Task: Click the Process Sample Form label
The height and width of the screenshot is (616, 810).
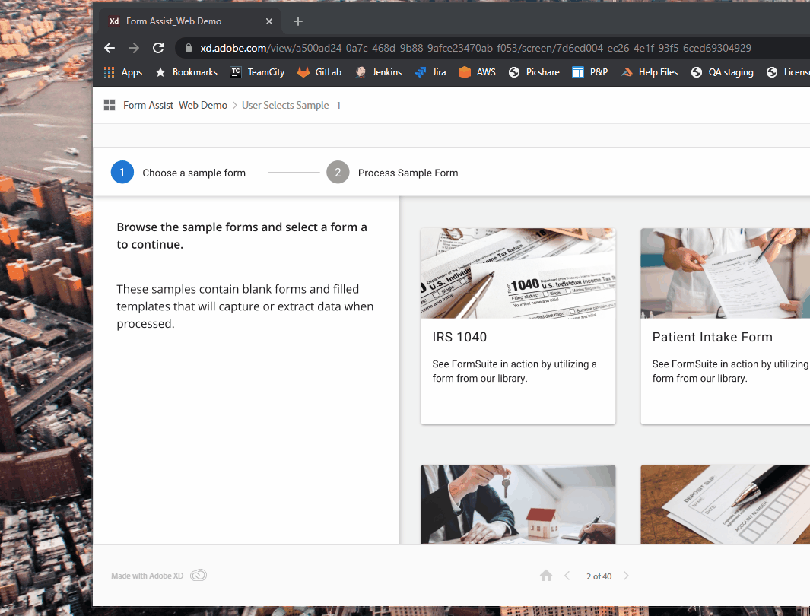Action: click(x=408, y=173)
